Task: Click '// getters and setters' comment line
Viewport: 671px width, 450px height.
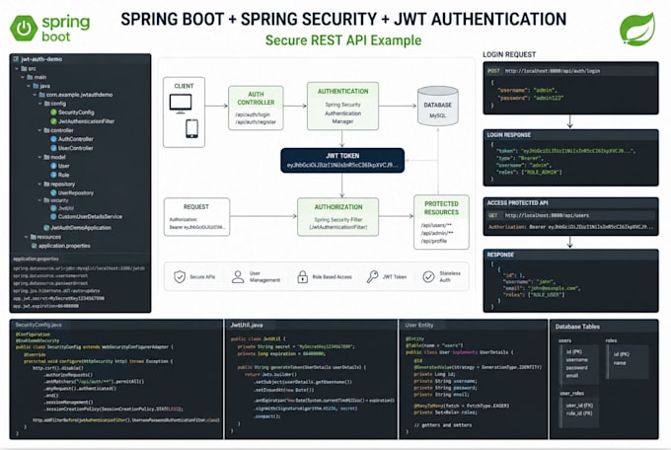Action: click(443, 425)
